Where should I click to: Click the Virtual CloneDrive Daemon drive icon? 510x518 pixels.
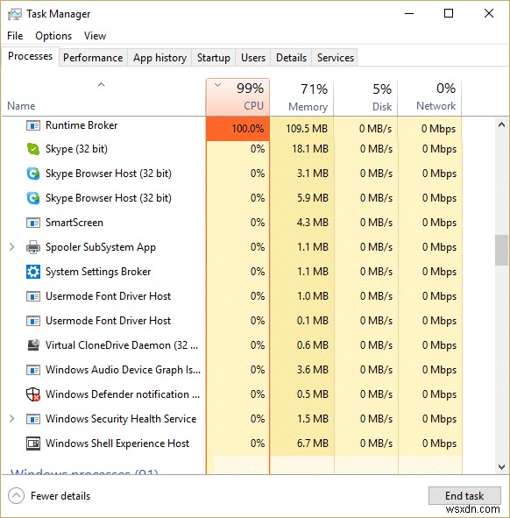pyautogui.click(x=33, y=345)
